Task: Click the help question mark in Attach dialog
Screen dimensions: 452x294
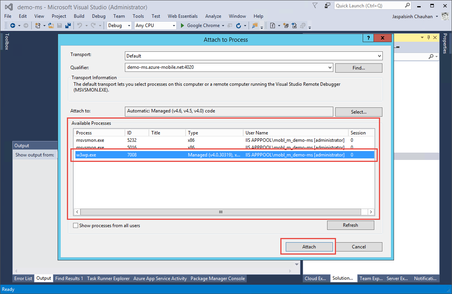Action: coord(368,38)
